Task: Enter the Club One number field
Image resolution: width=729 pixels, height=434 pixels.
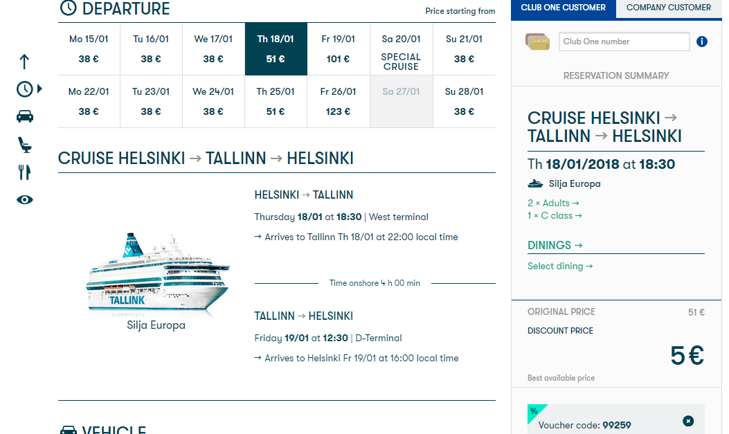Action: point(624,42)
